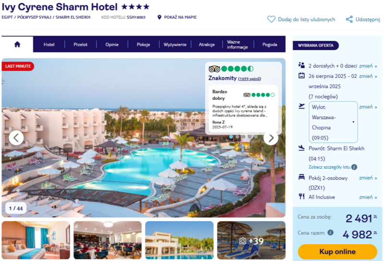This screenshot has height=261, width=384.
Task: Expand the Wylot Warszawa-Chopina departure dropdown
Action: tap(333, 122)
